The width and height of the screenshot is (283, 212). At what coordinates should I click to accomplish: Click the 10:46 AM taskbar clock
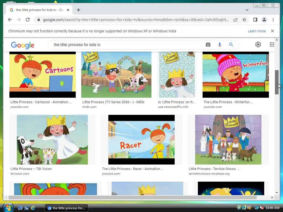pos(272,208)
